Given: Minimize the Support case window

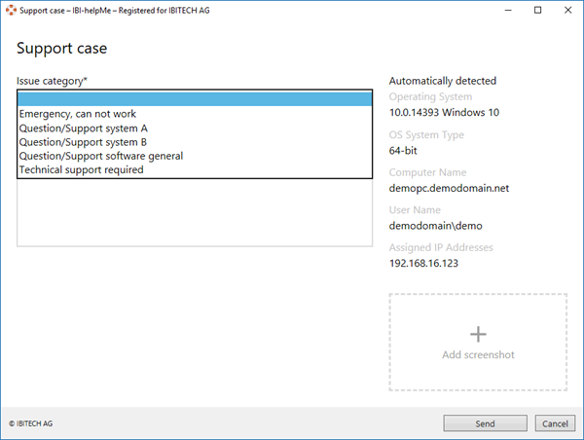Looking at the screenshot, I should point(508,10).
